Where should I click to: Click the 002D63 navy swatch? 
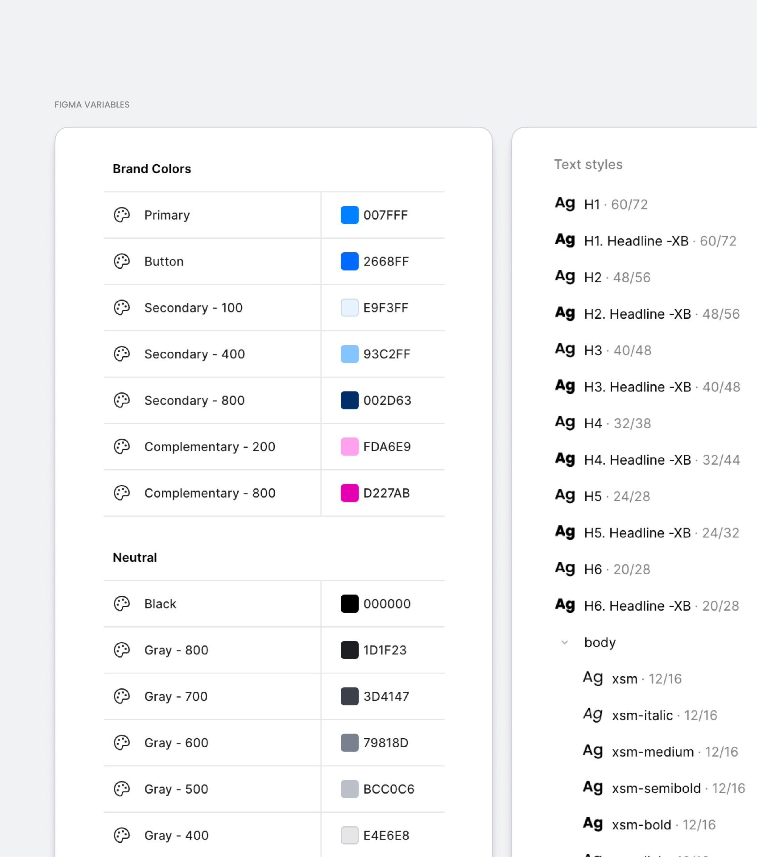(x=350, y=400)
